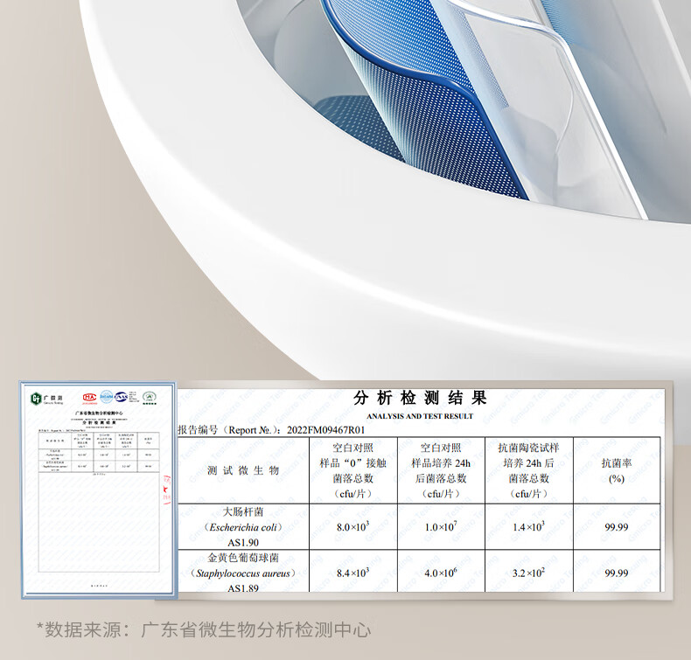Open the small test report certificate thumbnail

pos(99,490)
